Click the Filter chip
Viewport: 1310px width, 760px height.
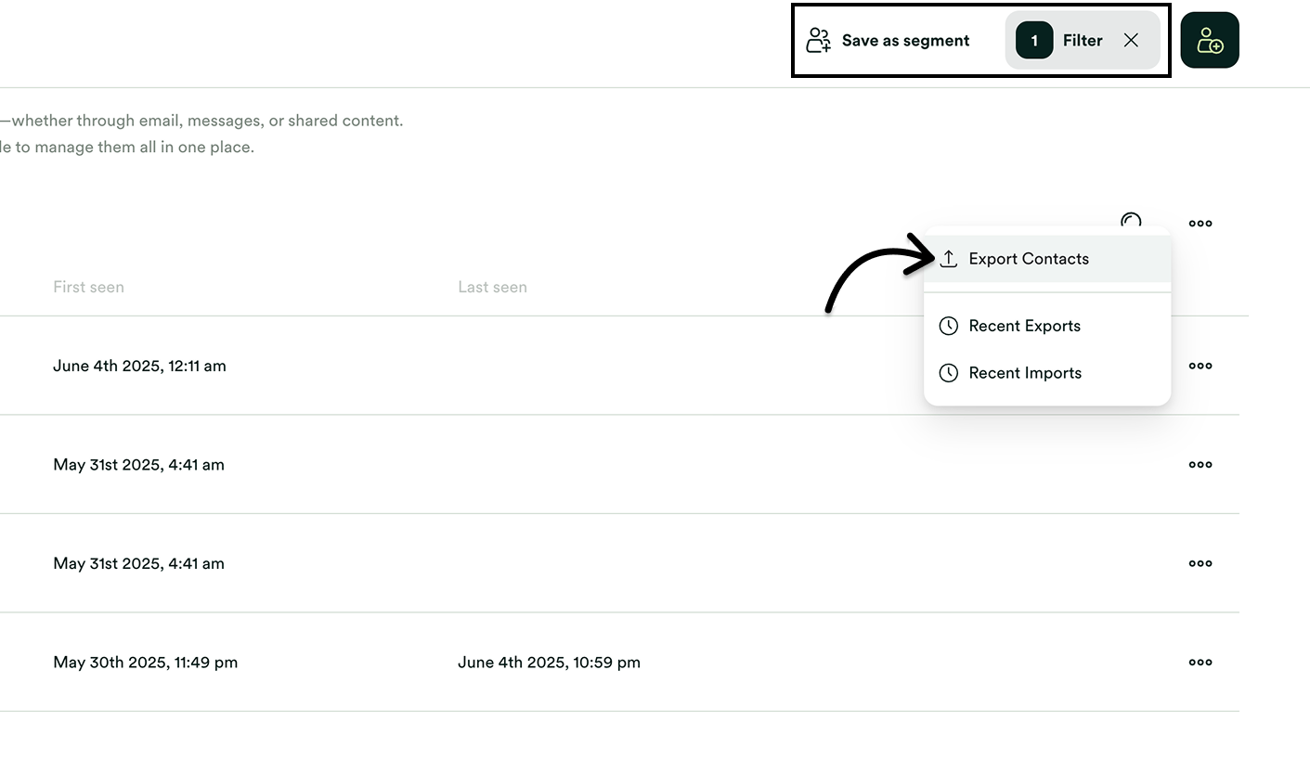tap(1083, 40)
